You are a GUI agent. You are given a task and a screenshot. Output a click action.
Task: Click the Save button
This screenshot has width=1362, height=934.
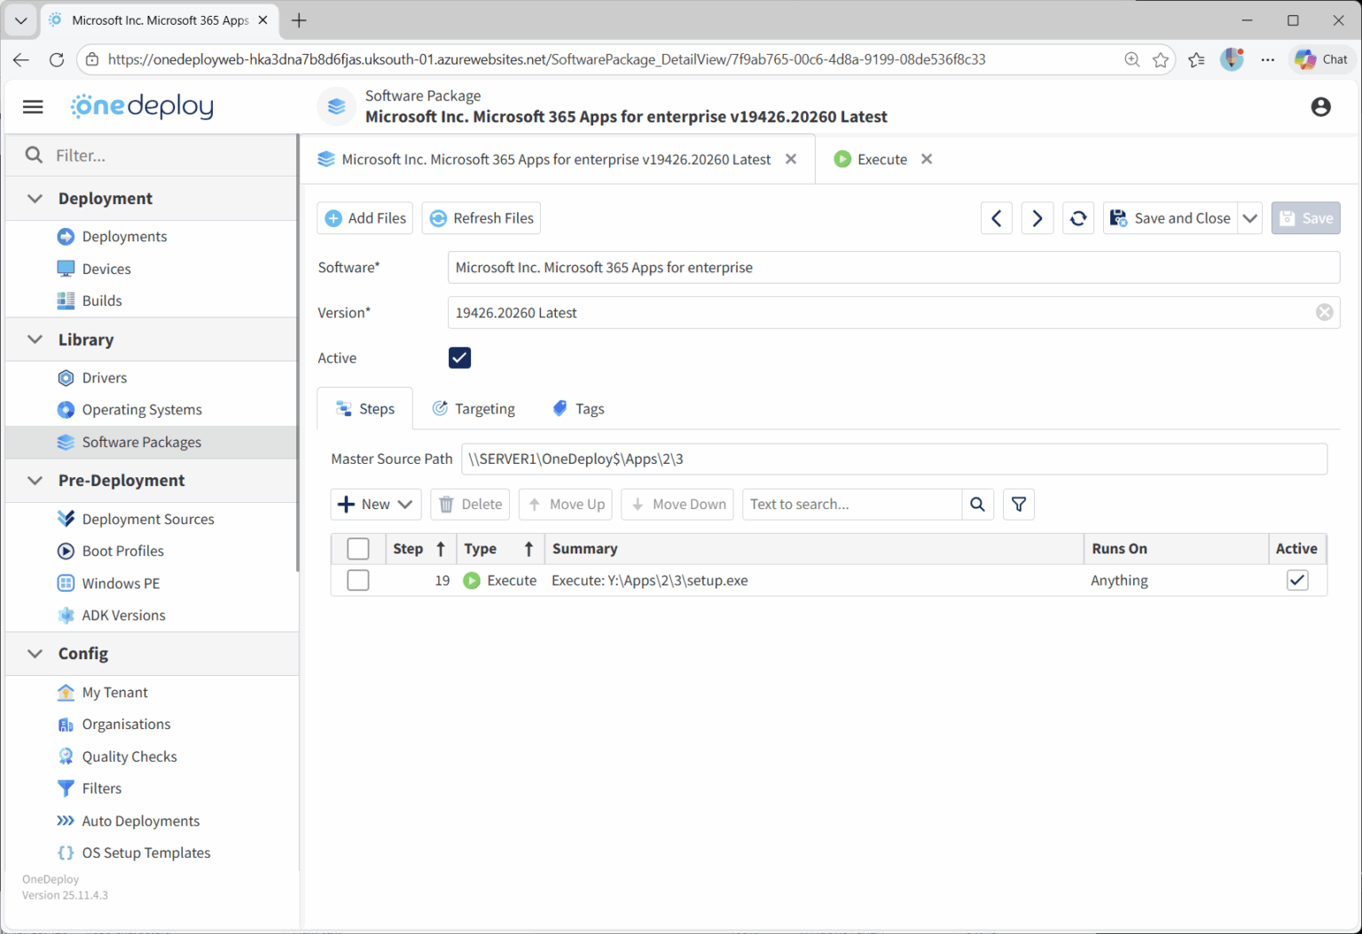(x=1305, y=218)
